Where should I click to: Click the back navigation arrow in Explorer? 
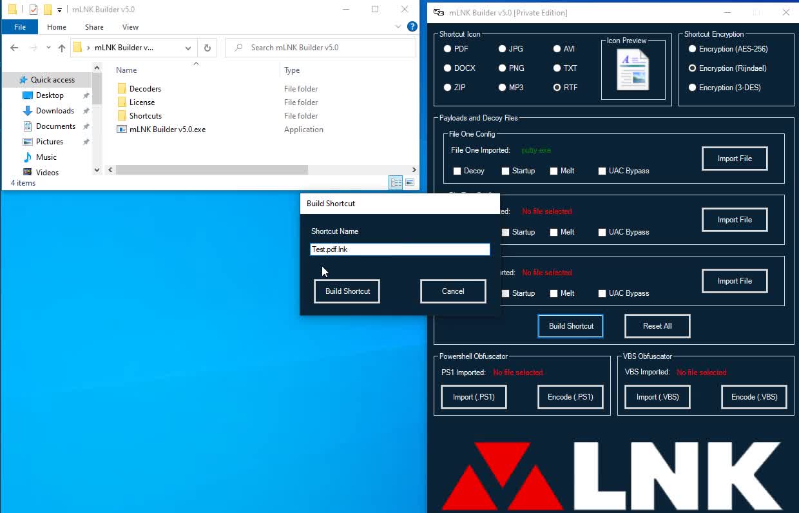pos(14,47)
